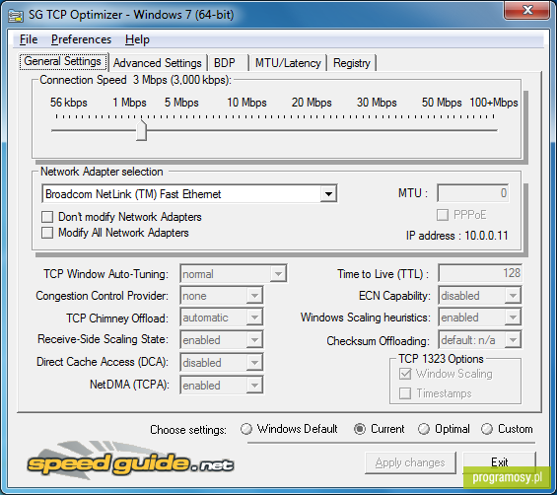Open the Network Adapter selection dropdown
Screen dimensions: 557x495
[x=189, y=193]
